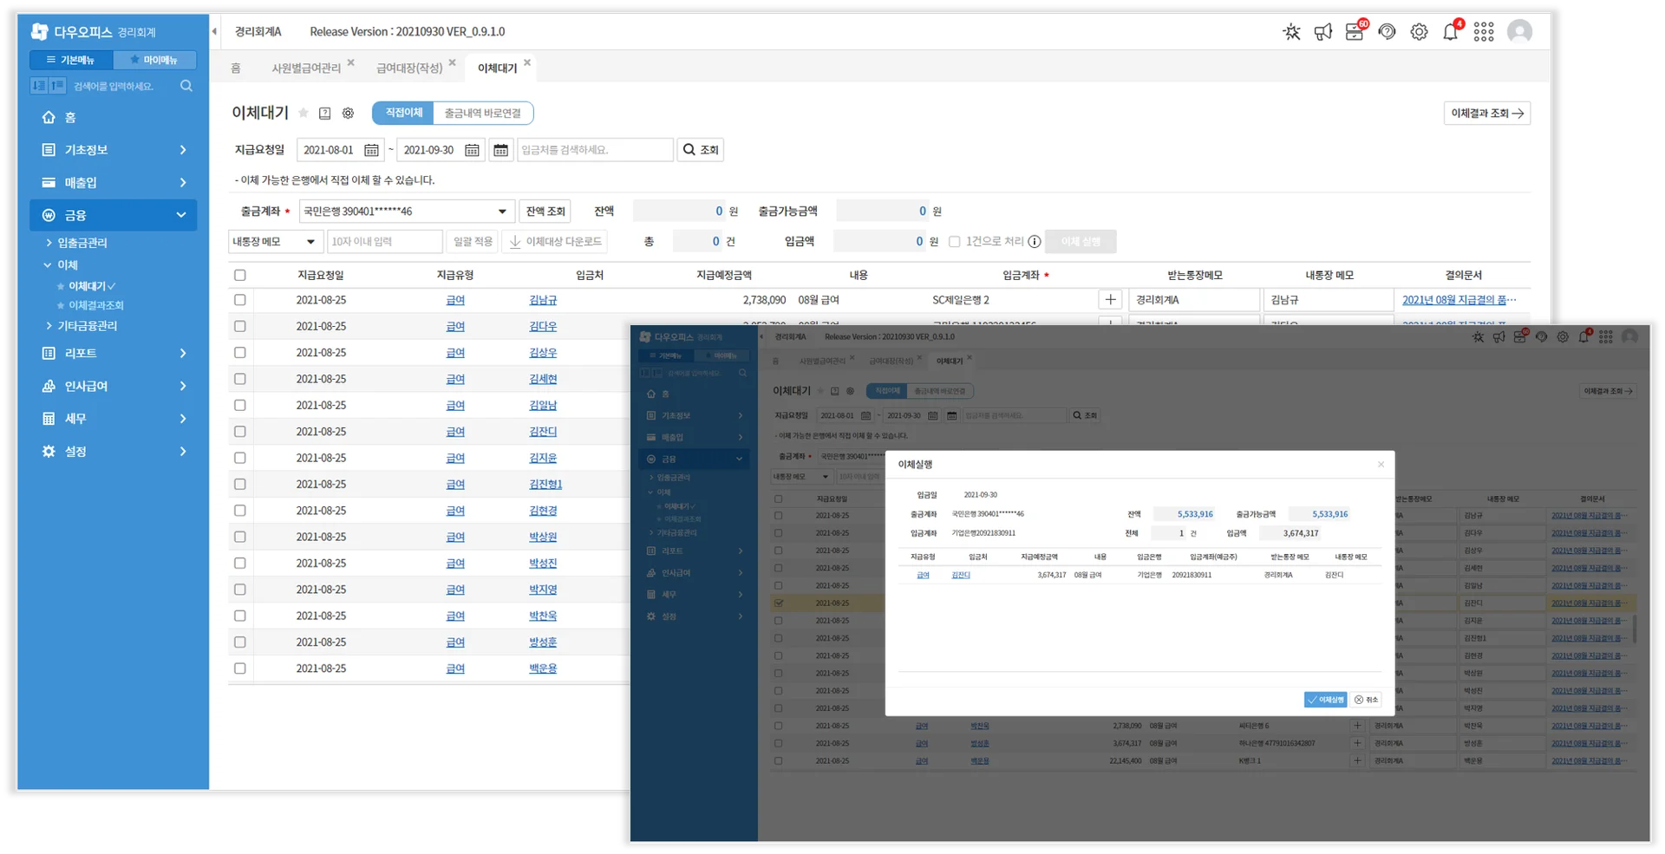Open the 김다우 payee link
Screen dimensions: 1665x854
coord(543,327)
